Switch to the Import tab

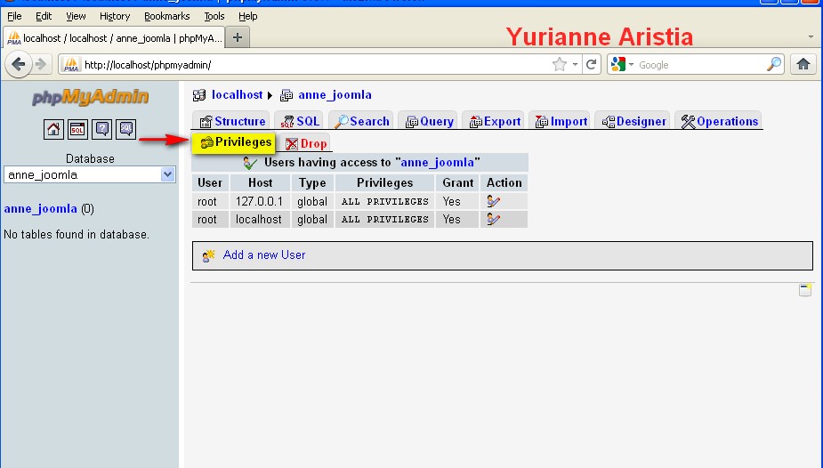560,121
